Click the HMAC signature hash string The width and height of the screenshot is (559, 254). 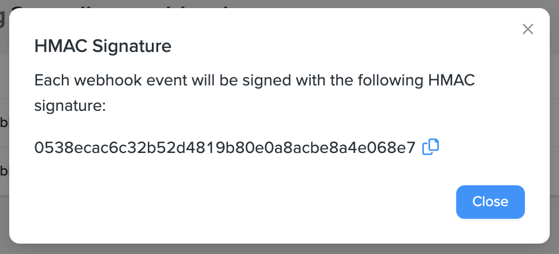[x=225, y=148]
